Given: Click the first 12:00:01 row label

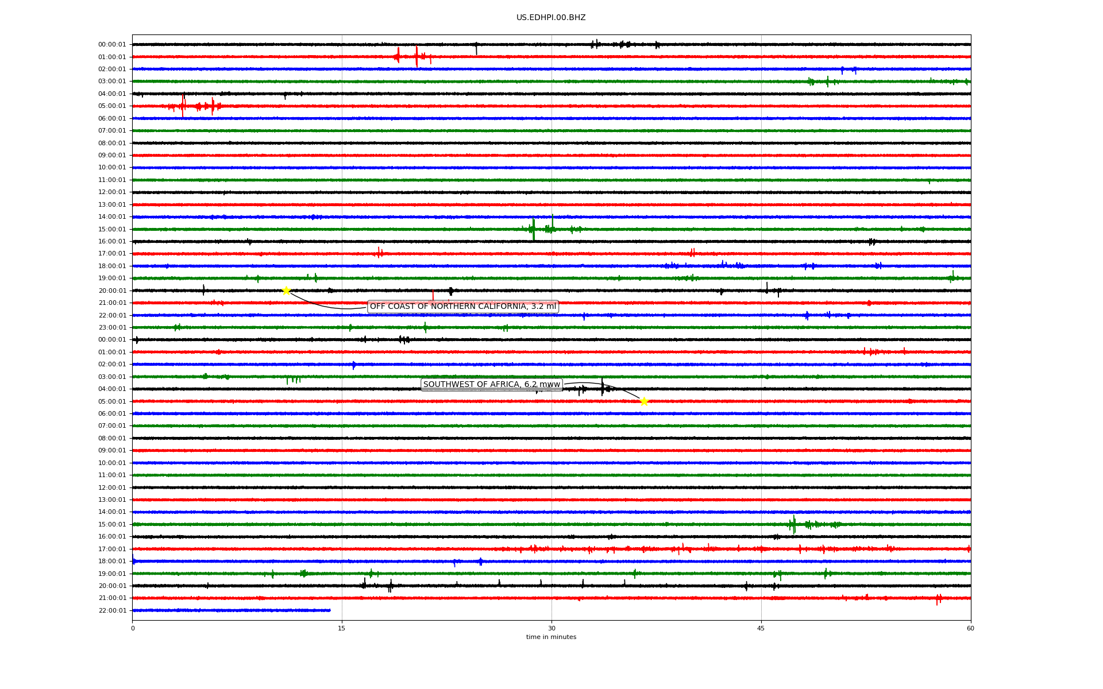Looking at the screenshot, I should tap(112, 192).
